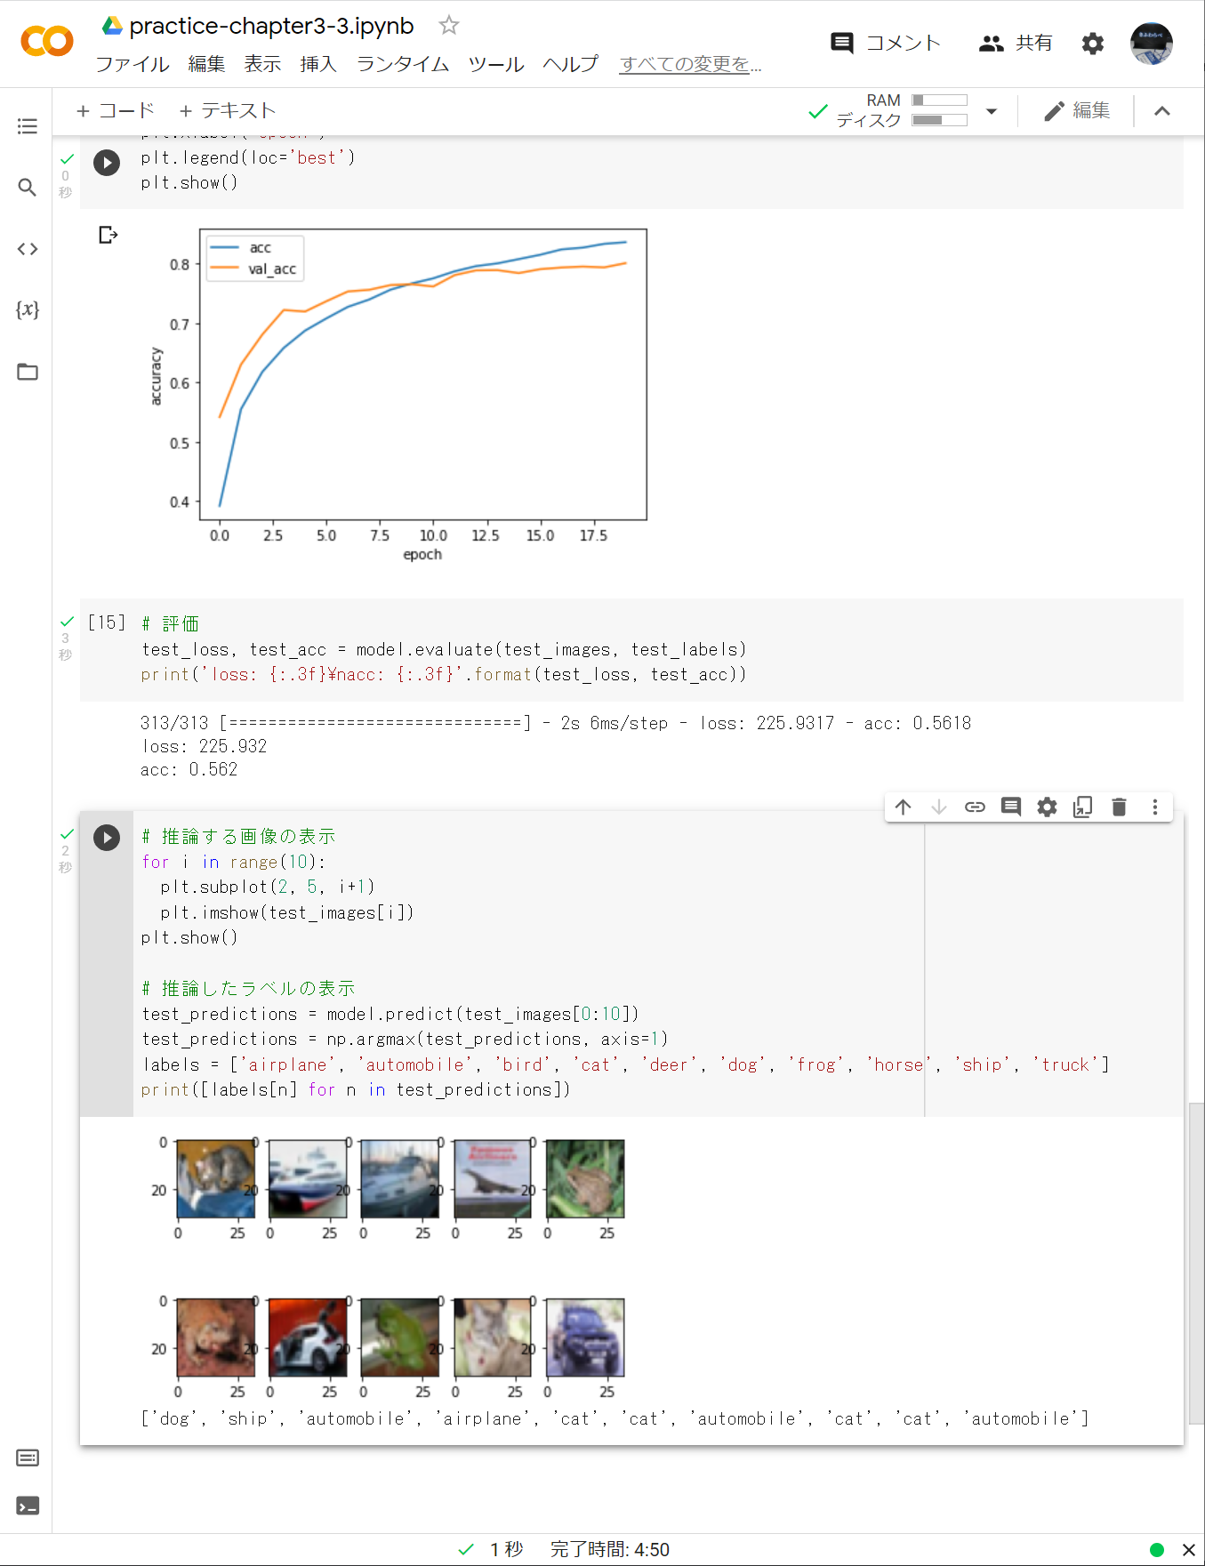The image size is (1205, 1566).
Task: Add a comment to the selected cell
Action: pos(1011,807)
